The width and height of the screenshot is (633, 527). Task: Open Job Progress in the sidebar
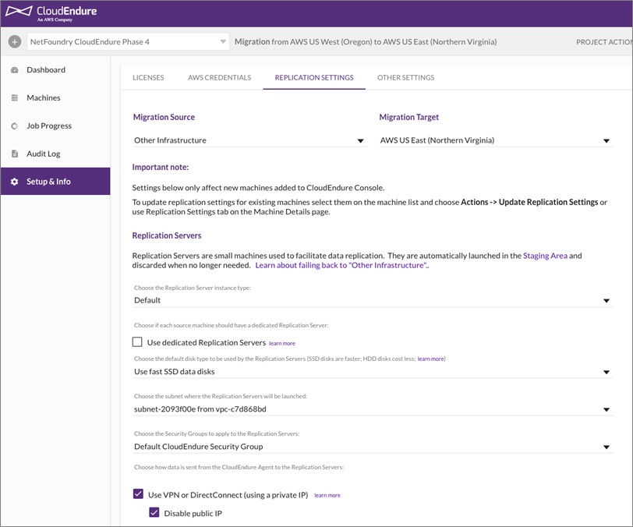(x=55, y=126)
